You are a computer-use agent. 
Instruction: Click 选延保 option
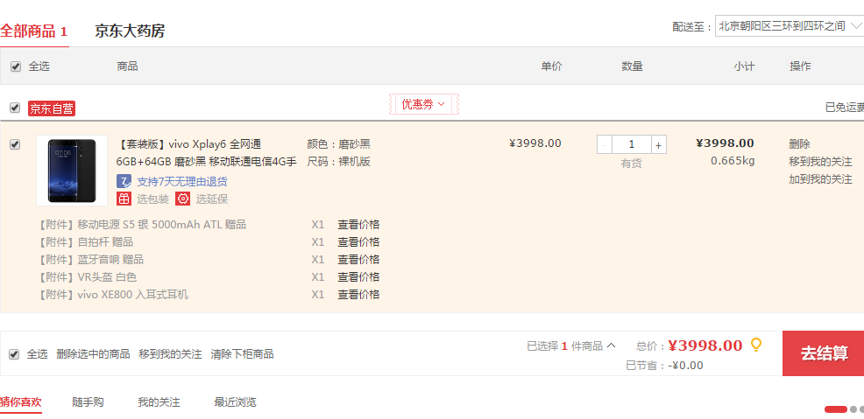pos(212,199)
